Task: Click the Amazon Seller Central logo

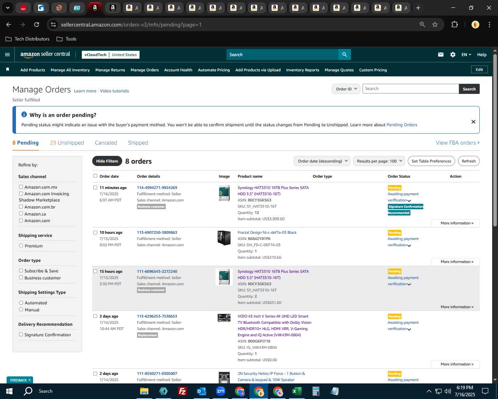Action: click(45, 55)
